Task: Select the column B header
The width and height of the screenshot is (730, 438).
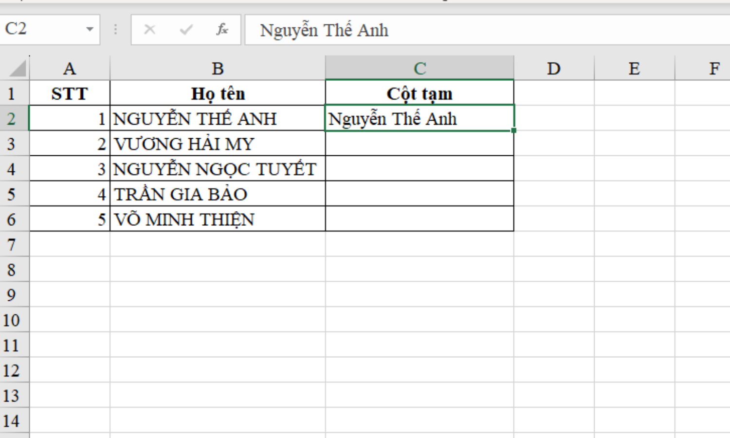Action: pos(218,68)
